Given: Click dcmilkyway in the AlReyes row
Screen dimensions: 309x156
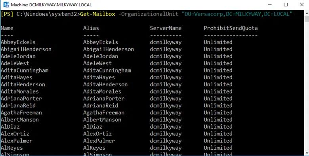Looking at the screenshot, I should pos(166,148).
